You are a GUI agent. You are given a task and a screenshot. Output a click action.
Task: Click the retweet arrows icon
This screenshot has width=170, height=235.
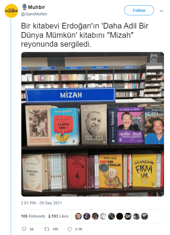pos(46,229)
